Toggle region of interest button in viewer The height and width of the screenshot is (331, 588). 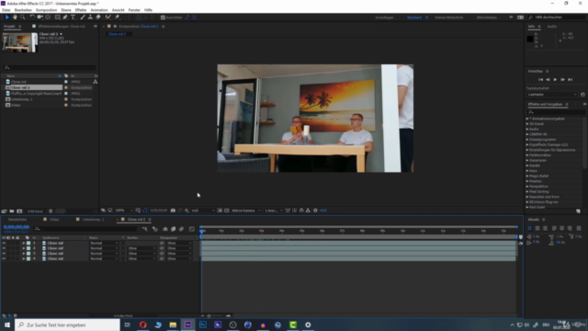pos(220,211)
